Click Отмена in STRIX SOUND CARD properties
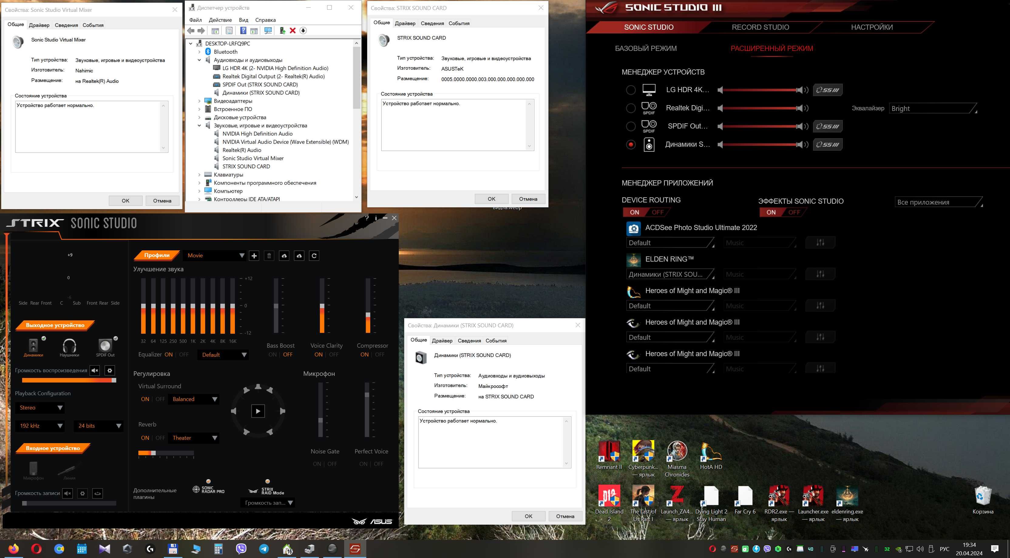Image resolution: width=1010 pixels, height=558 pixels. [528, 199]
